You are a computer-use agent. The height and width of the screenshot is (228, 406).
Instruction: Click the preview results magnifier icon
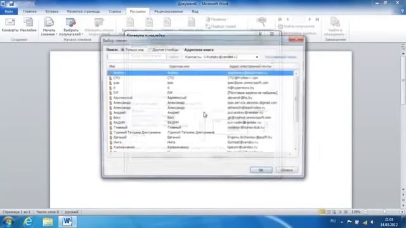click(x=261, y=22)
